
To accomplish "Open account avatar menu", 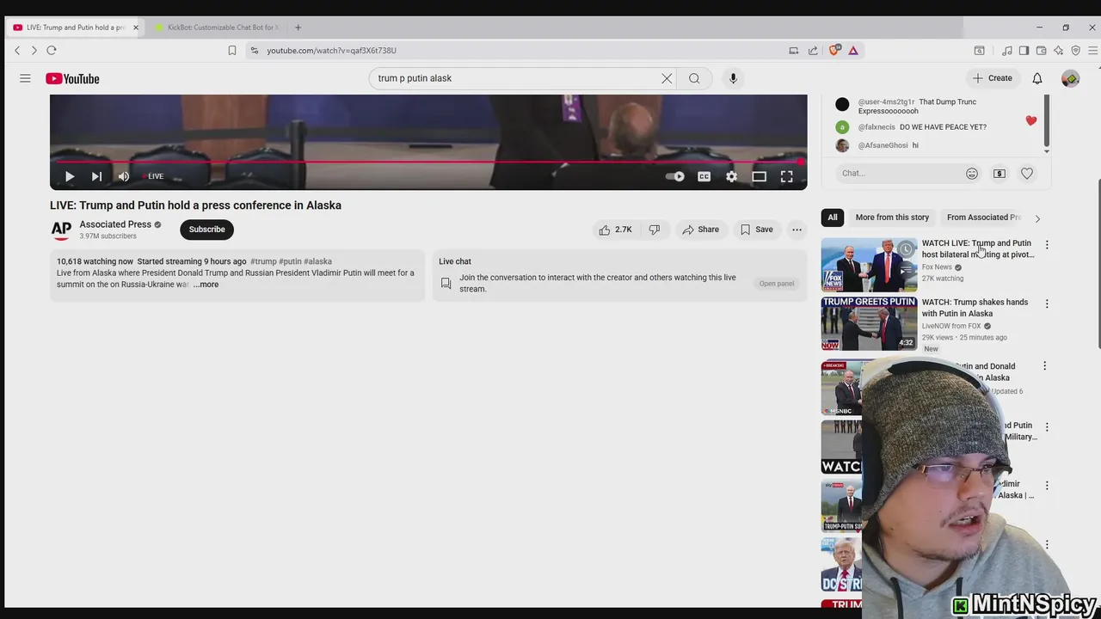I will tap(1070, 78).
